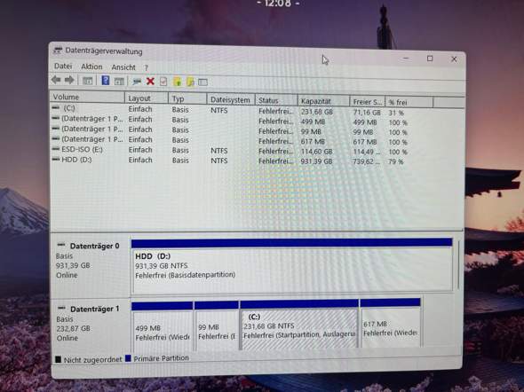Select the Datenträger 1 P... row with 99 MB

point(92,129)
